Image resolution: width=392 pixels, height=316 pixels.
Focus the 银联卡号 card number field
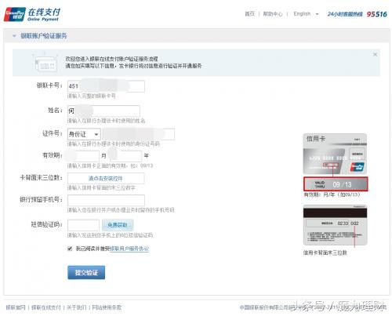click(106, 86)
